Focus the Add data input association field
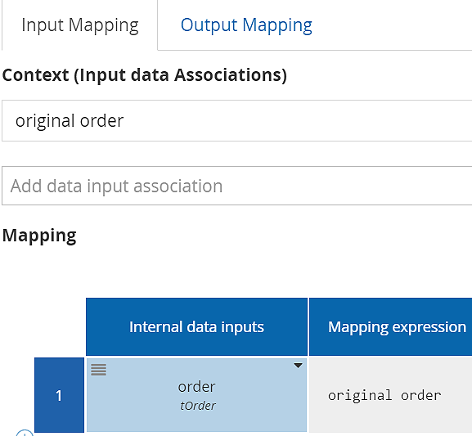The image size is (472, 436). [x=237, y=186]
